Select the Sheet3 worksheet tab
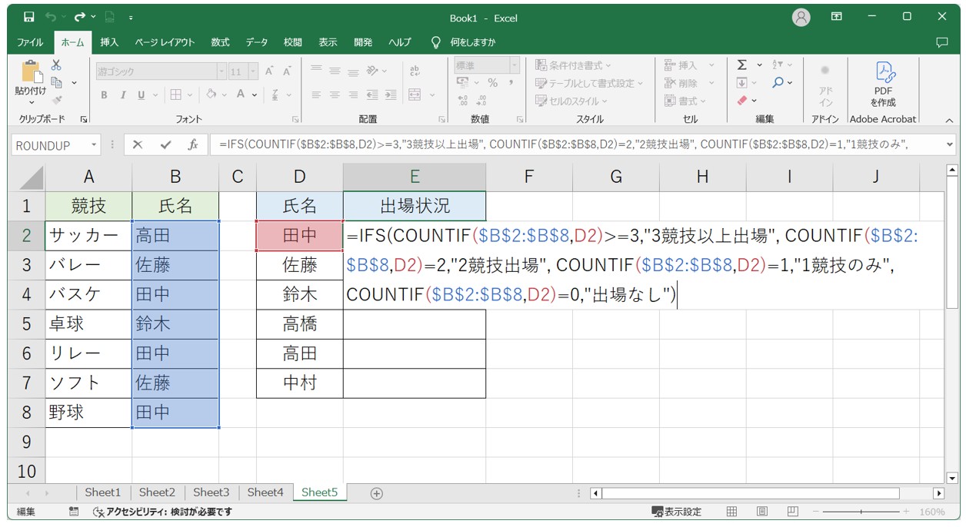 point(211,492)
